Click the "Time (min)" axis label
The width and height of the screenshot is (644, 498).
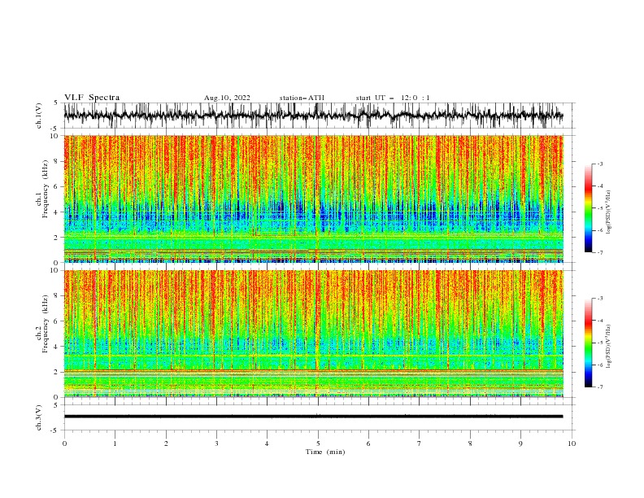point(325,452)
